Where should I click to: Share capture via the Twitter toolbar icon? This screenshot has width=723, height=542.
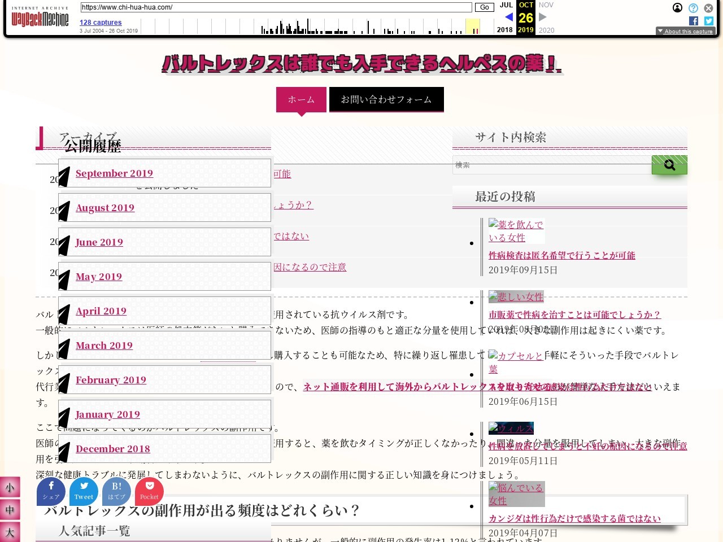pos(708,21)
